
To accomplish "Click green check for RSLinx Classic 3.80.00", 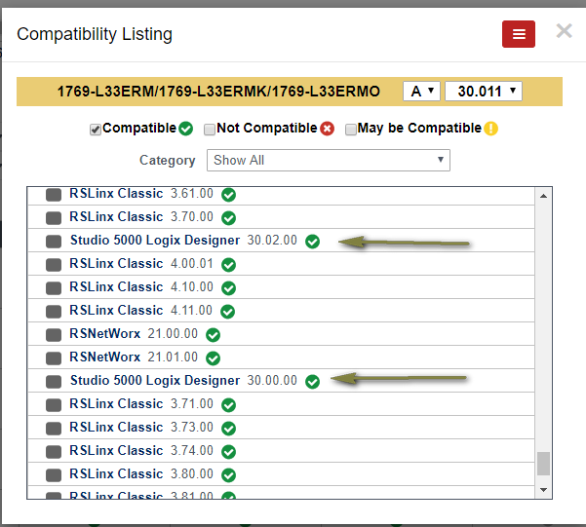I will [228, 475].
